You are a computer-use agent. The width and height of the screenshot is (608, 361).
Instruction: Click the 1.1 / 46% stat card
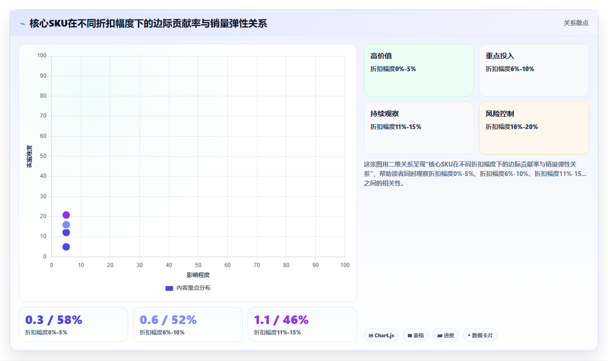302,324
